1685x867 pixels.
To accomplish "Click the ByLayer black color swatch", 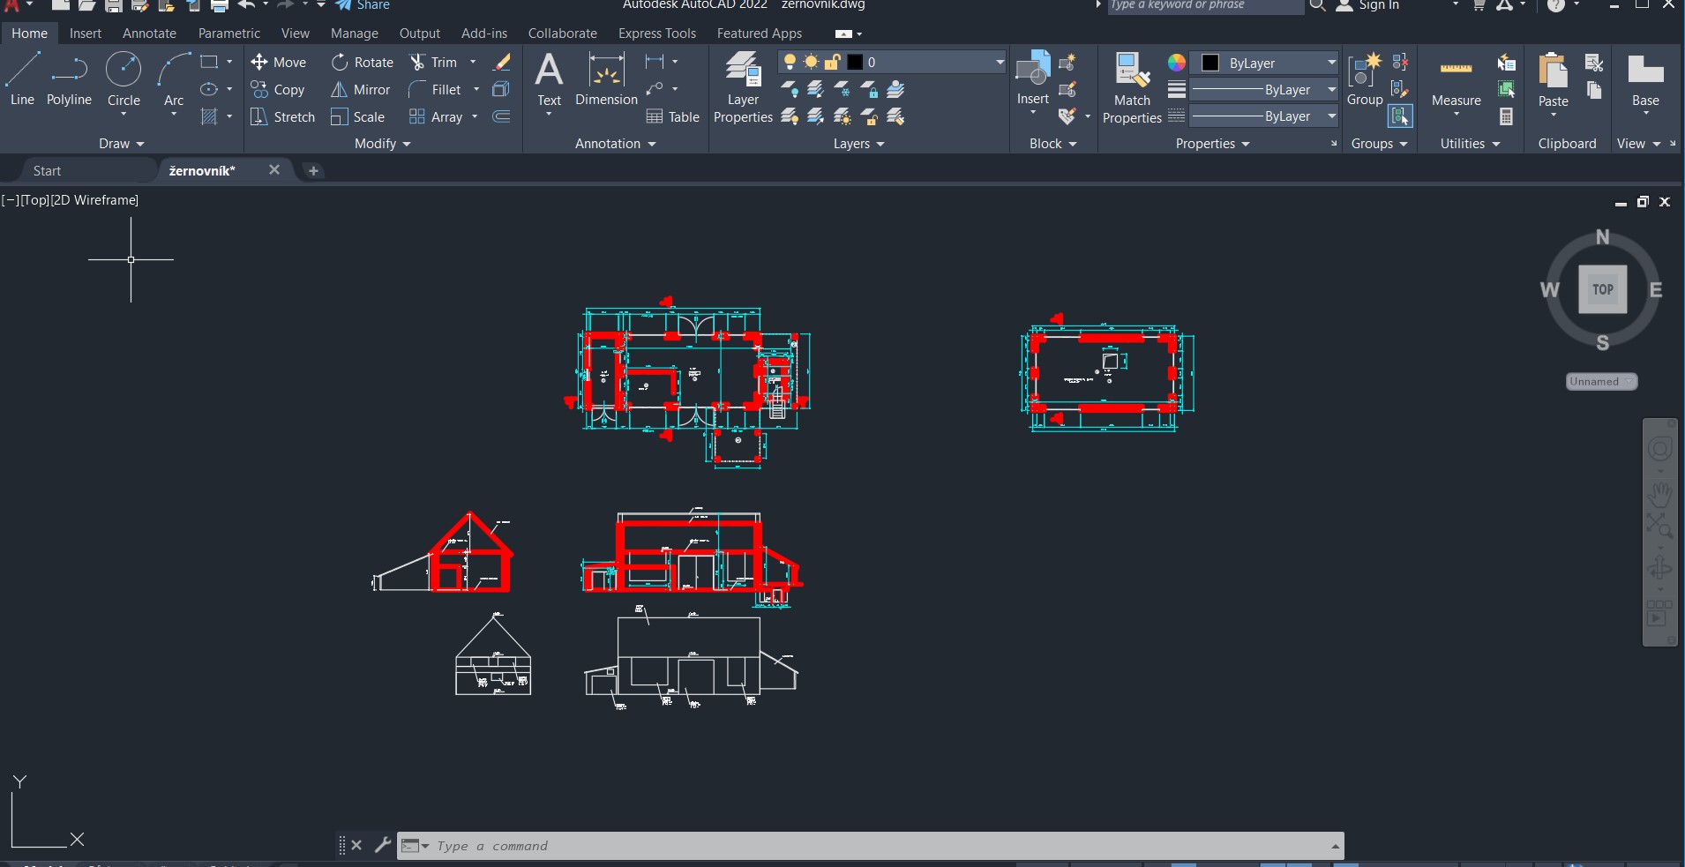I will tap(1210, 63).
